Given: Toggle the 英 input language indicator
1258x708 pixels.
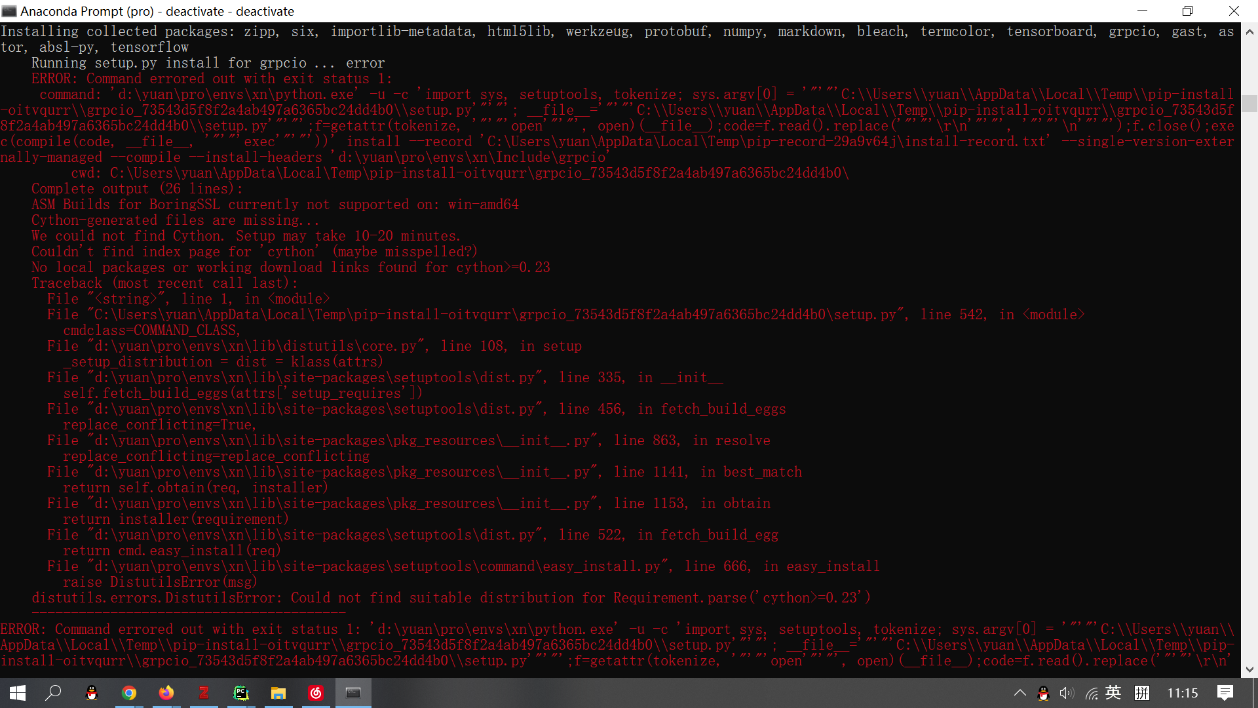Looking at the screenshot, I should [1113, 693].
